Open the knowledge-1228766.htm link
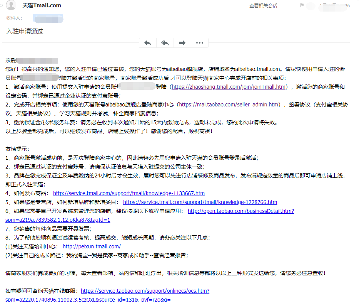Screen dimensions: 359x302 pos(200,202)
